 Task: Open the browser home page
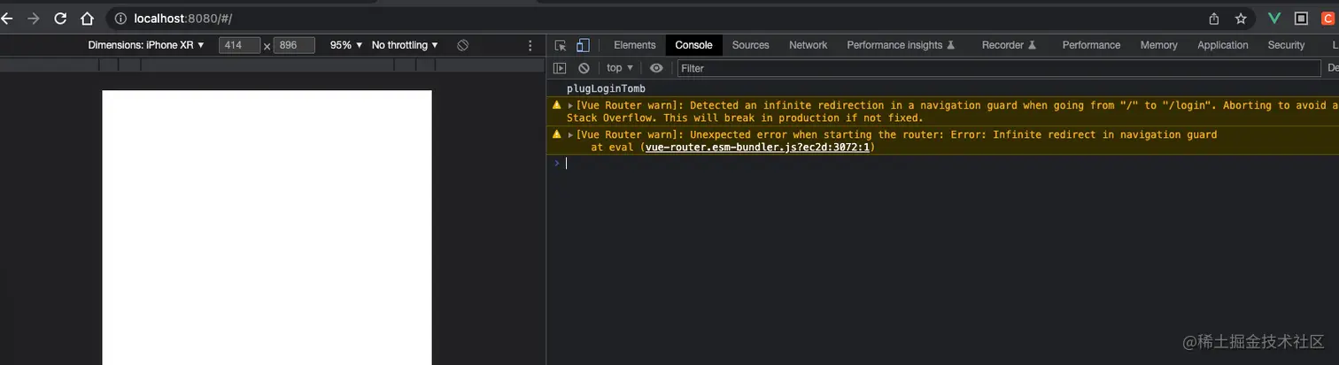(87, 18)
